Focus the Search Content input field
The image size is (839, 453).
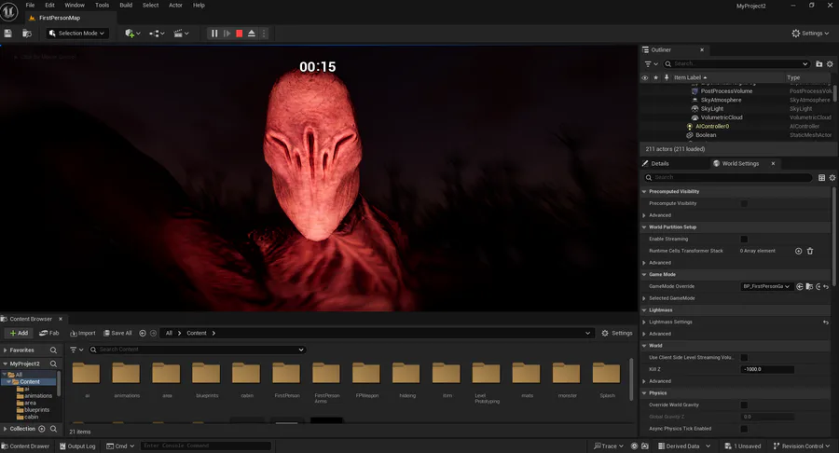point(198,350)
